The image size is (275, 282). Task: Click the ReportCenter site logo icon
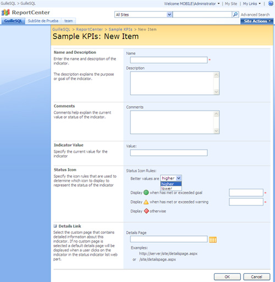point(5,13)
